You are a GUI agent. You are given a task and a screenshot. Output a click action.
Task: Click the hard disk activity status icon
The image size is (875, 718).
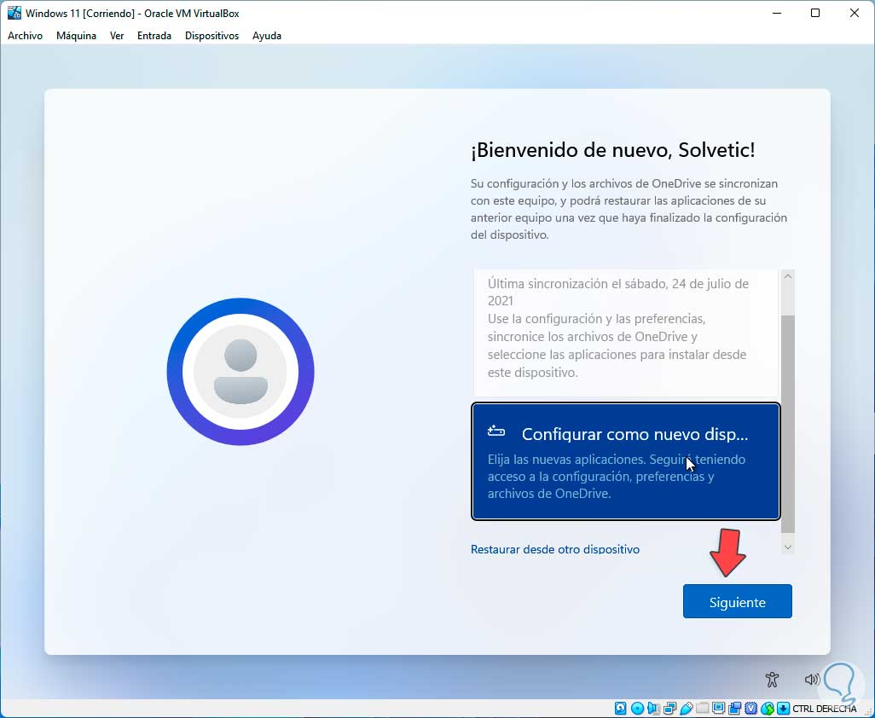[x=621, y=709]
